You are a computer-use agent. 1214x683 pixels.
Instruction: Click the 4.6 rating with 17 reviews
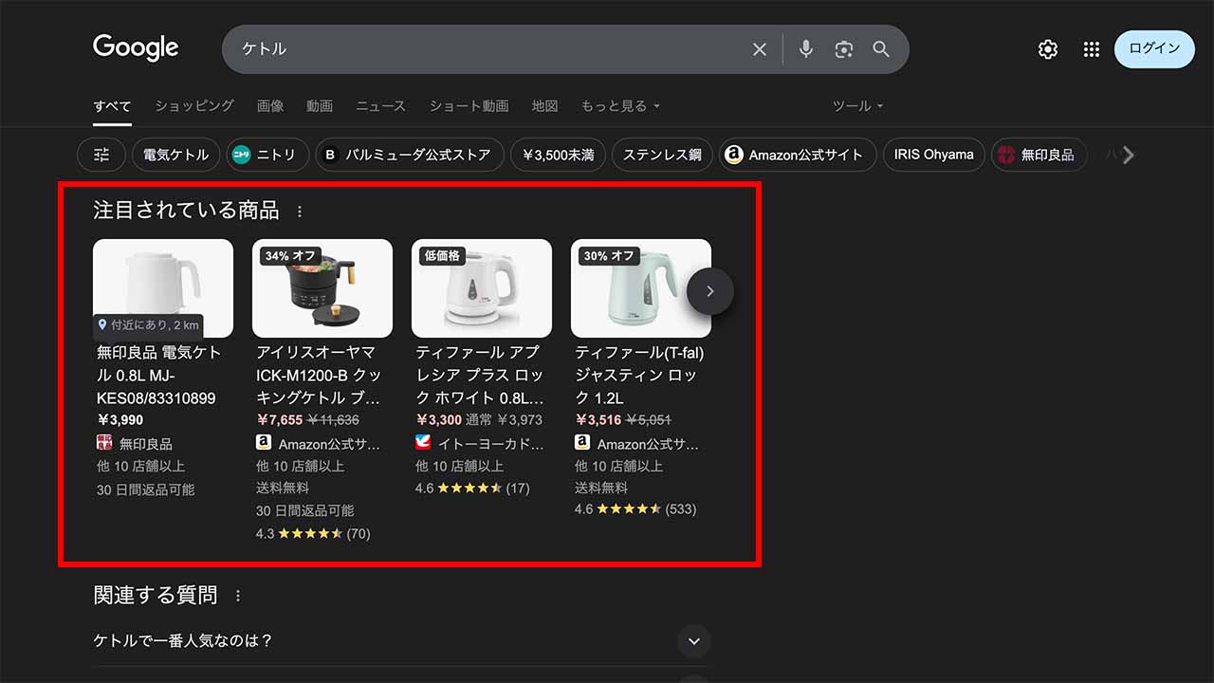(x=472, y=489)
